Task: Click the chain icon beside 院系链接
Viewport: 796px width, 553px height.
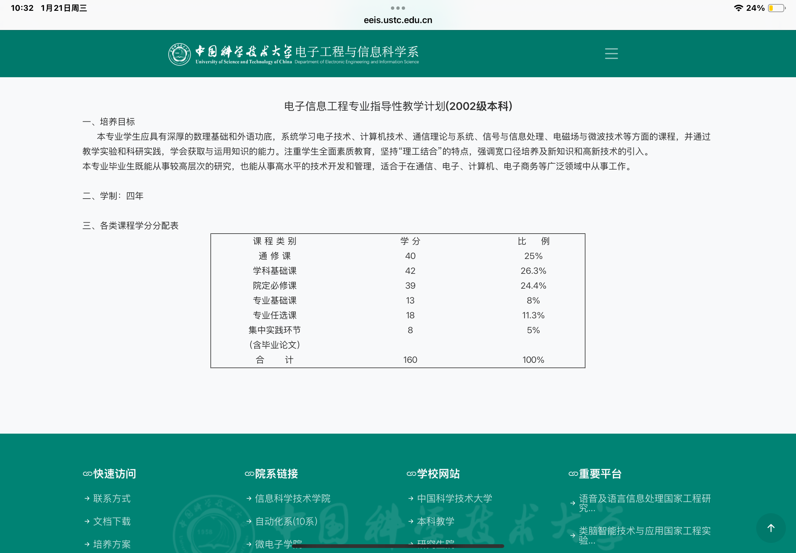Action: 249,474
